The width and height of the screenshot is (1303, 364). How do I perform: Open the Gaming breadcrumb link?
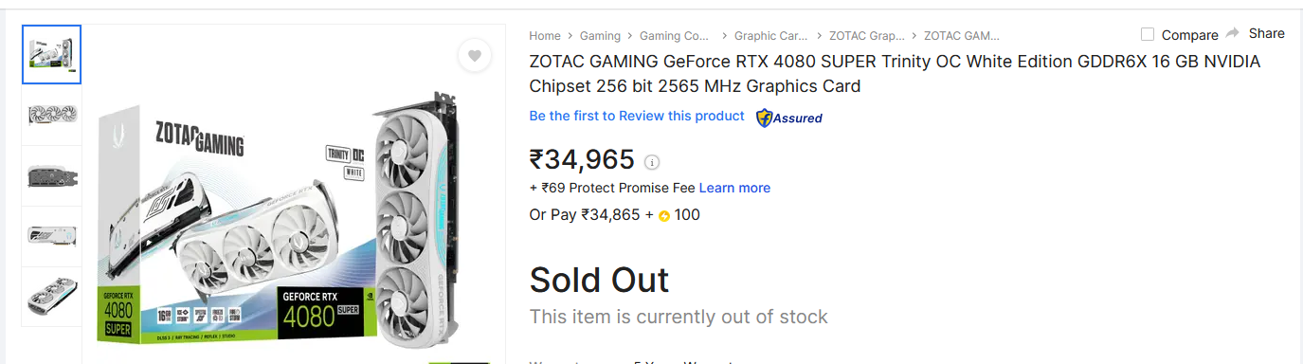[600, 36]
